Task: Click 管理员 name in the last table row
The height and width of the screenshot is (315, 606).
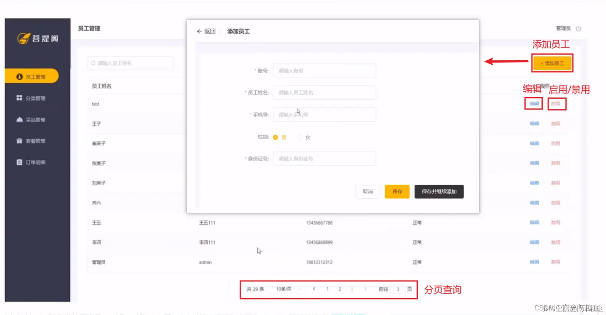Action: pyautogui.click(x=99, y=262)
